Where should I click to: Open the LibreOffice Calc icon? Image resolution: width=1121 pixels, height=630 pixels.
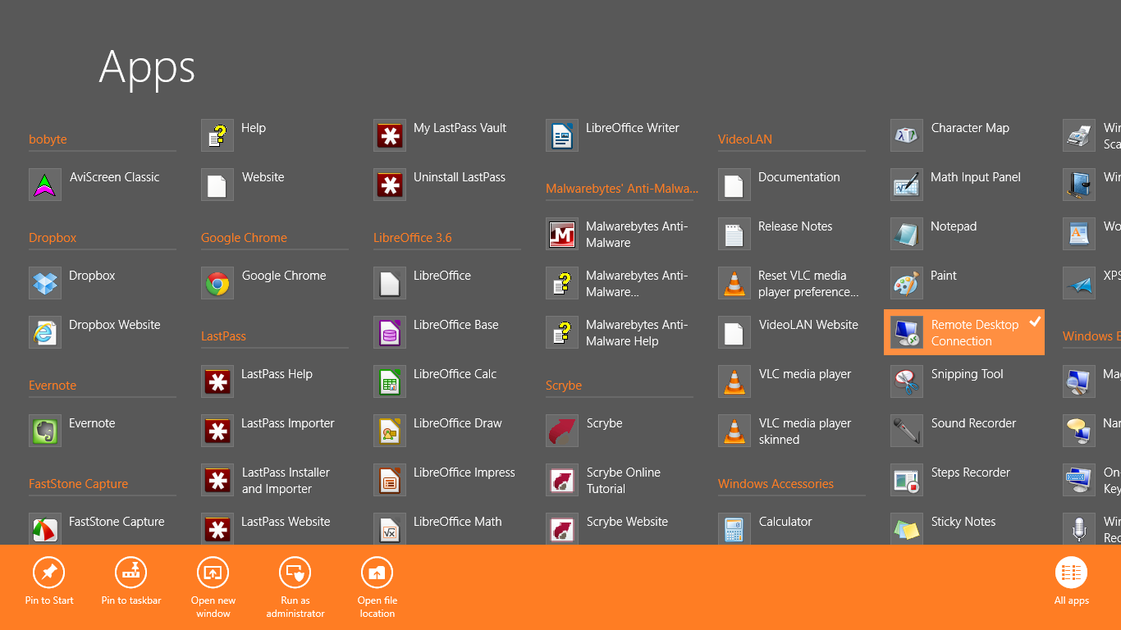(390, 382)
